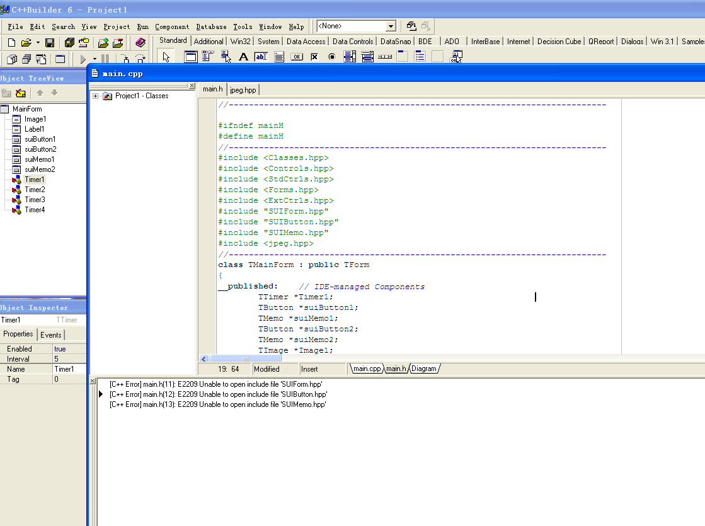Select the SUIButton.hpp error message line
This screenshot has width=705, height=526.
[217, 394]
